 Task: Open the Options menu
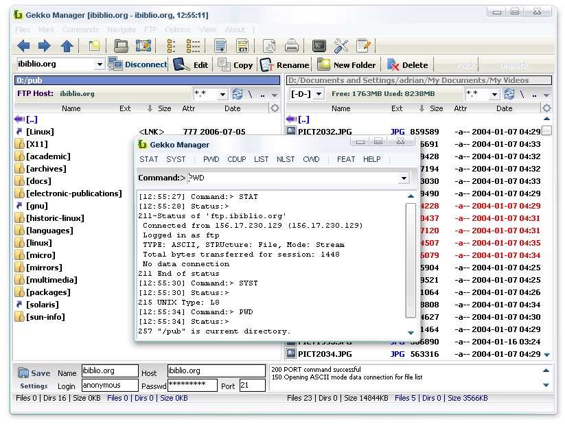(x=177, y=30)
